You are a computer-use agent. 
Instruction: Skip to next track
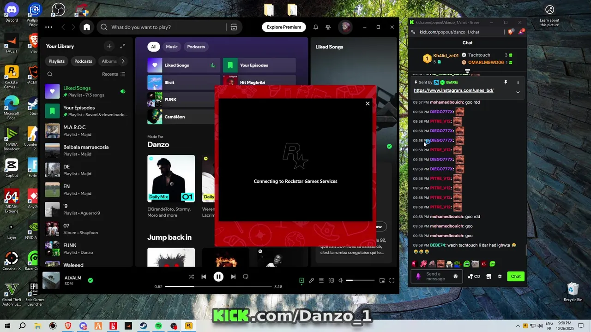[233, 277]
